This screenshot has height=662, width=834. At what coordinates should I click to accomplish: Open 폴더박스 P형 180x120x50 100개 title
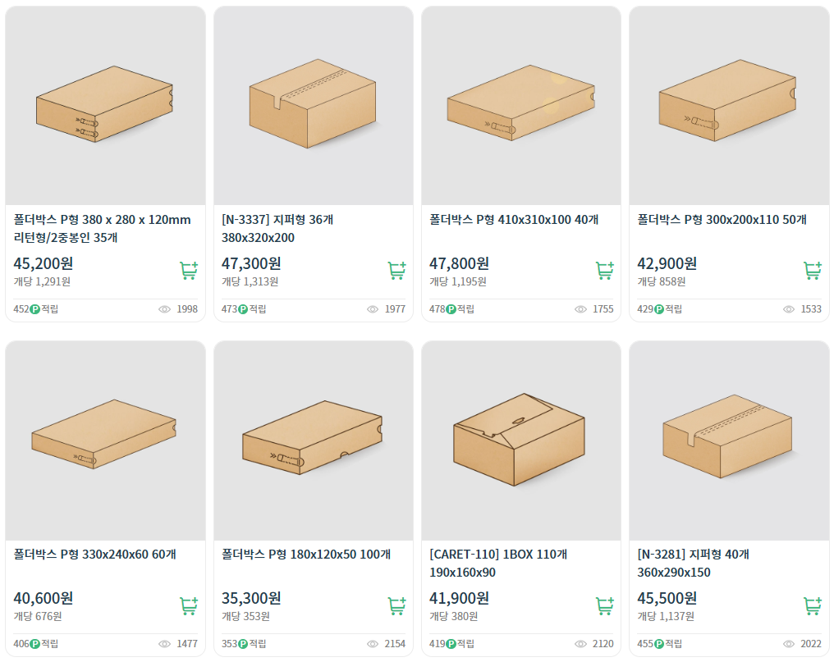pos(305,555)
